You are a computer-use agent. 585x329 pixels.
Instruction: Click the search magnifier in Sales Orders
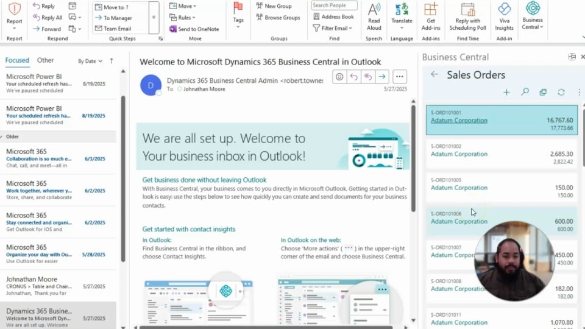525,92
